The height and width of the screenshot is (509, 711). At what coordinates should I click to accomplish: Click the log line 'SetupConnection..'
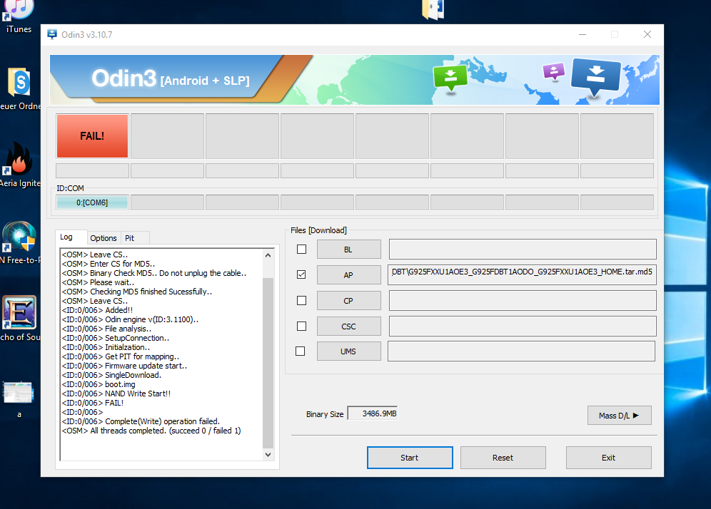point(116,338)
